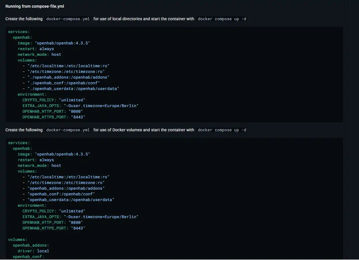Click the phrase 'for use of local directories'
The height and width of the screenshot is (260, 359).
click(118, 19)
